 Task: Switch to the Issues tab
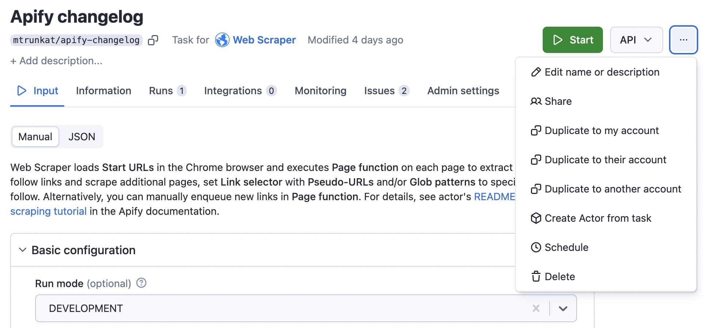[380, 91]
